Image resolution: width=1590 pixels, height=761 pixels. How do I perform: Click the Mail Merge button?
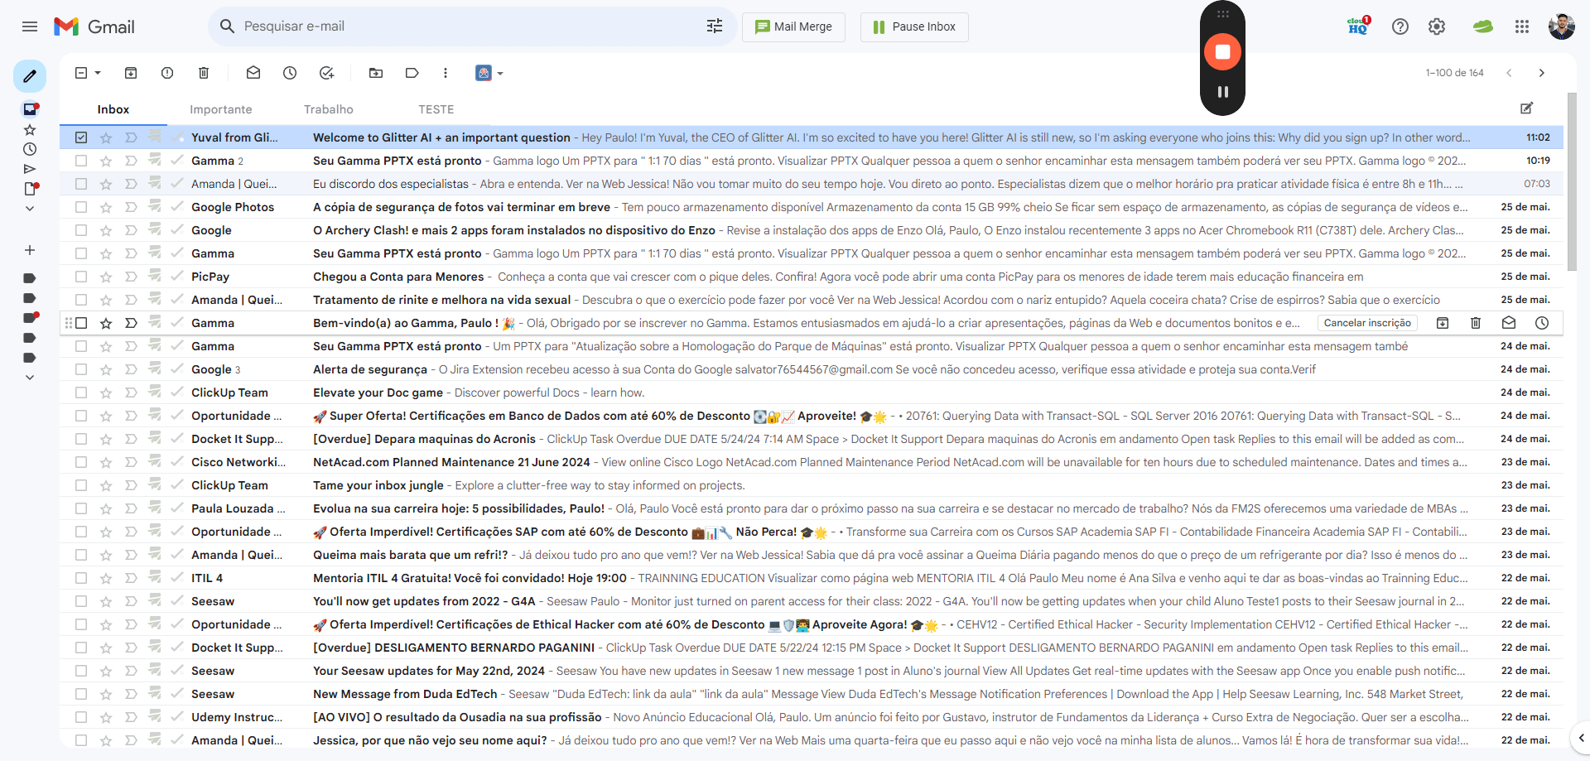(793, 26)
